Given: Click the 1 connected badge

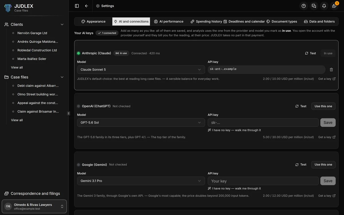Looking at the screenshot, I should pos(107,33).
